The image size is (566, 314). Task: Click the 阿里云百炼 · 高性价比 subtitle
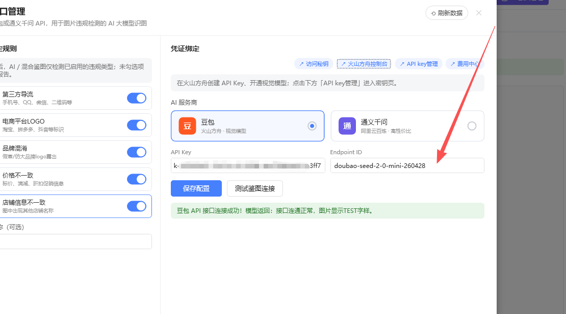point(386,131)
